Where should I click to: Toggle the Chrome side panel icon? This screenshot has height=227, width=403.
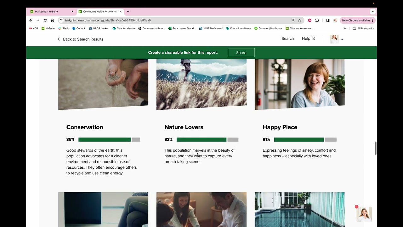tap(328, 20)
